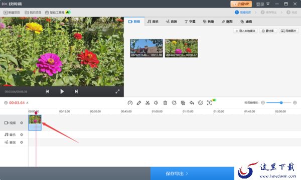Screen dimensions: 301x180
Task: Click the 02:00.00 mark on timeline ruler
Action: click(280, 111)
